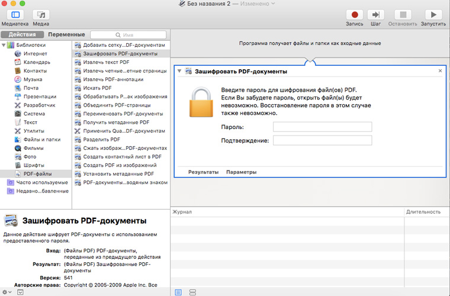Click the Остановить stop button
Image resolution: width=450 pixels, height=296 pixels.
(403, 15)
